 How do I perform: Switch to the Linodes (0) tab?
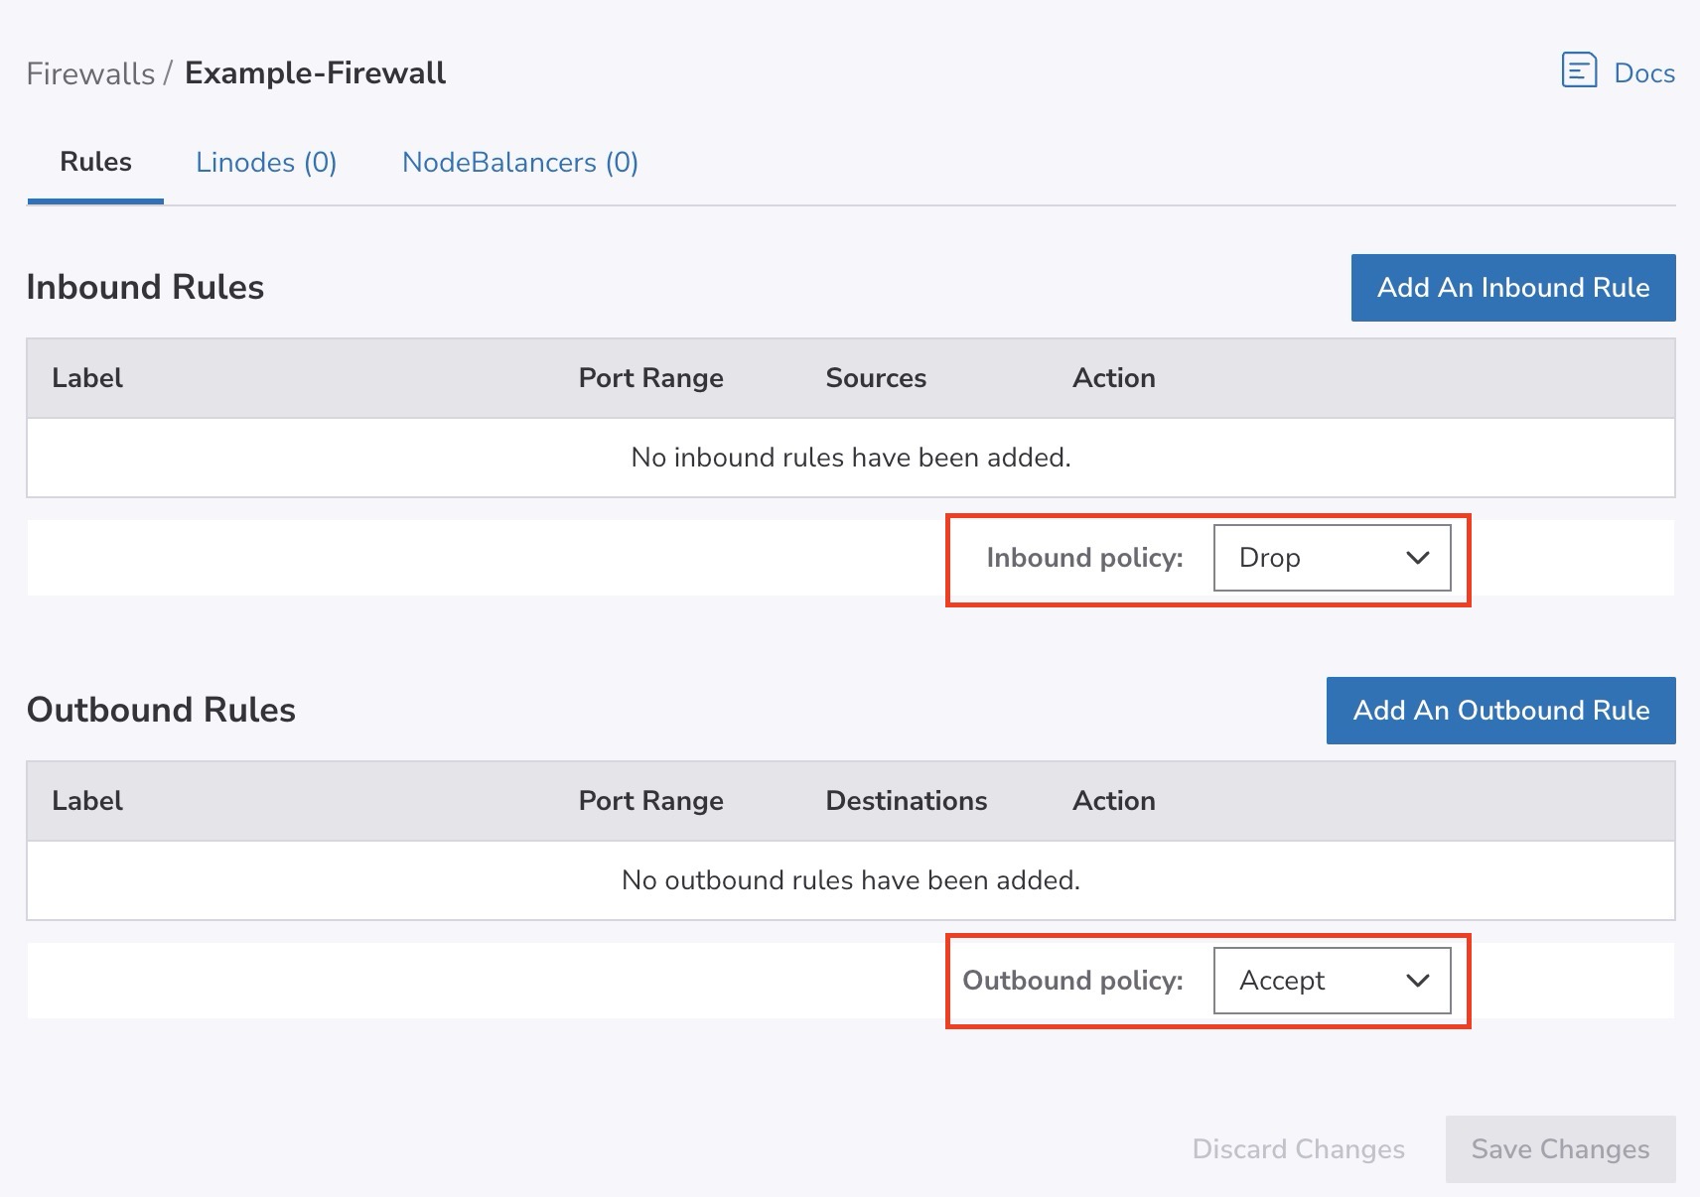click(x=266, y=162)
